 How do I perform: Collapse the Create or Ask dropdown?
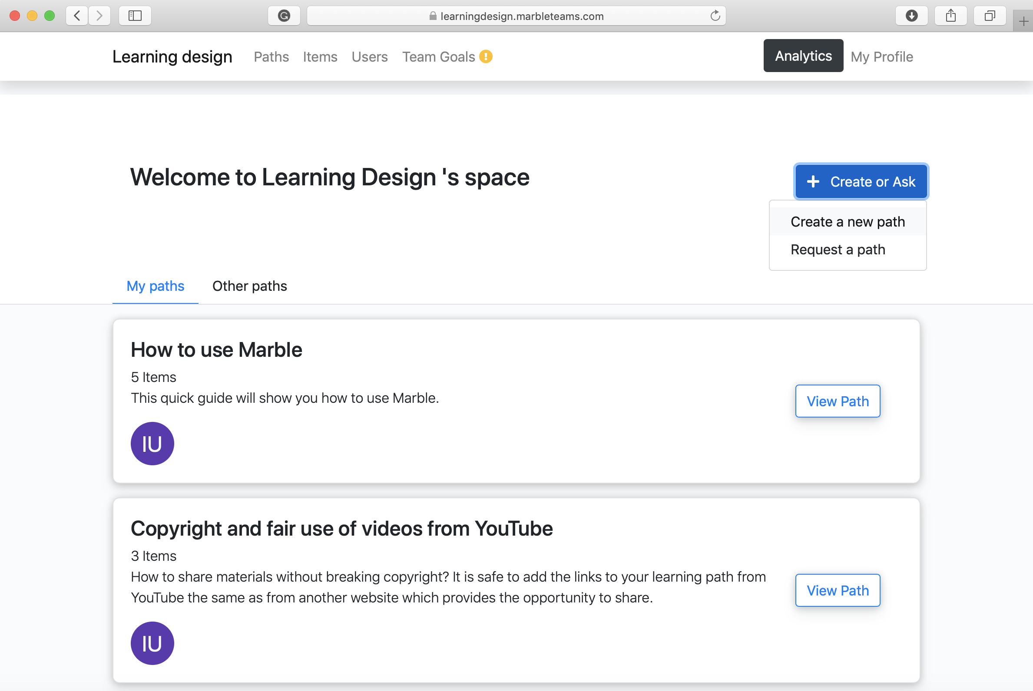coord(861,181)
